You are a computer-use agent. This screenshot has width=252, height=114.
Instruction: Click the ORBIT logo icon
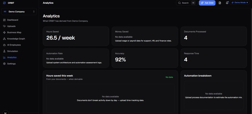(x=4, y=3)
